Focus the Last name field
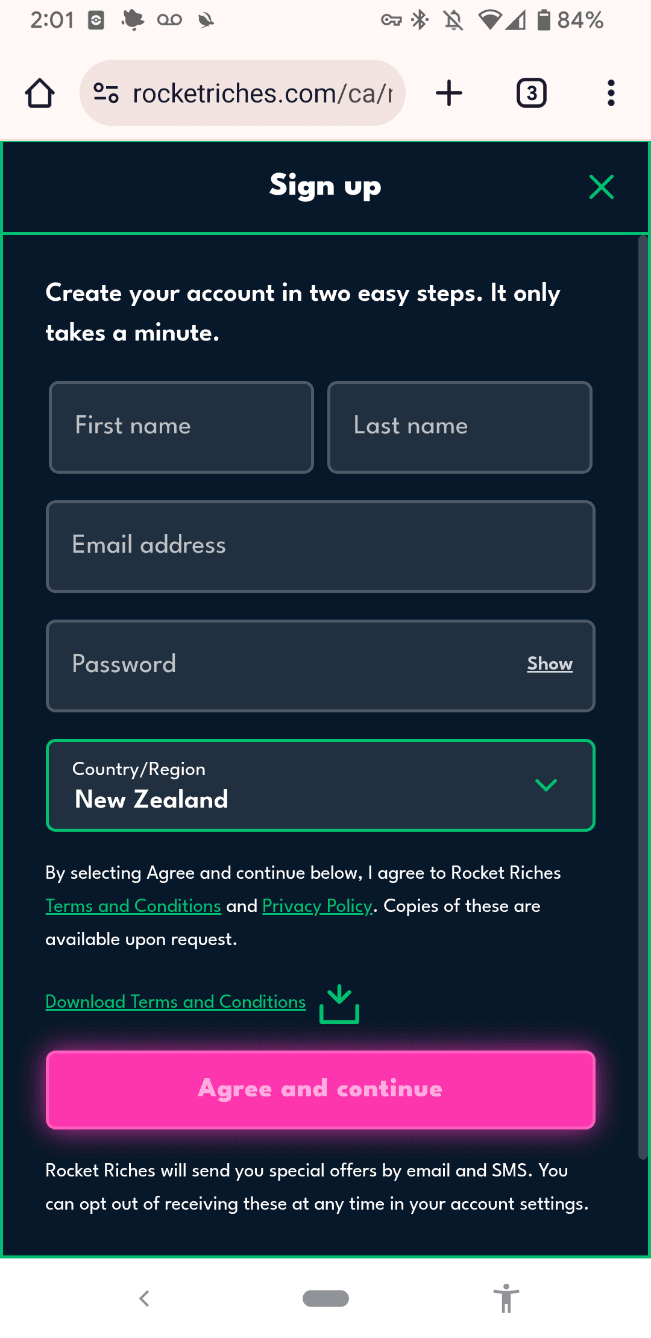Screen dimensions: 651x1338 point(459,427)
